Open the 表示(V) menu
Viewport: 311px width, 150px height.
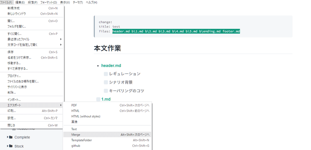pos(65,3)
